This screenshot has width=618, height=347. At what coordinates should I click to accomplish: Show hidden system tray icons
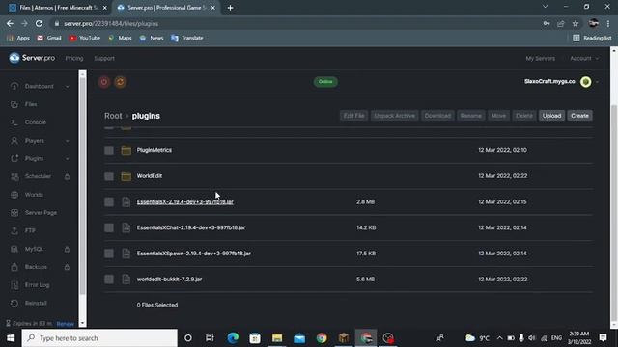tap(499, 338)
